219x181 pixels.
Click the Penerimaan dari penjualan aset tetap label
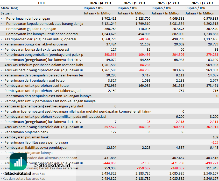point(34,80)
